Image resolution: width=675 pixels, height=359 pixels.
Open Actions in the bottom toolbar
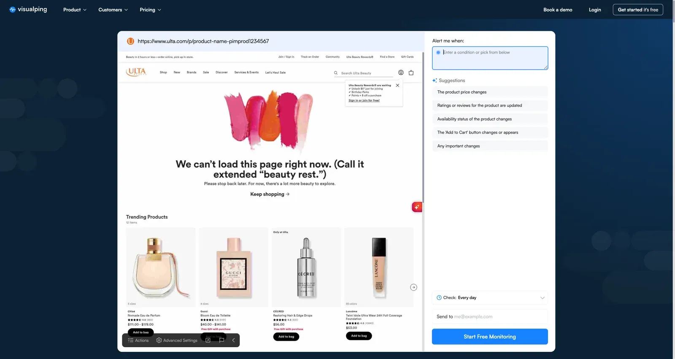click(x=138, y=340)
